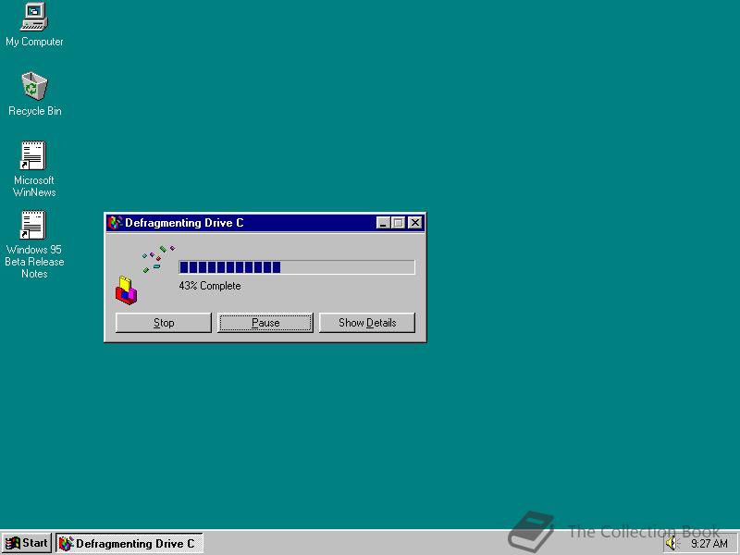740x555 pixels.
Task: Maximize the Defragmenting Drive C window
Action: tap(399, 223)
